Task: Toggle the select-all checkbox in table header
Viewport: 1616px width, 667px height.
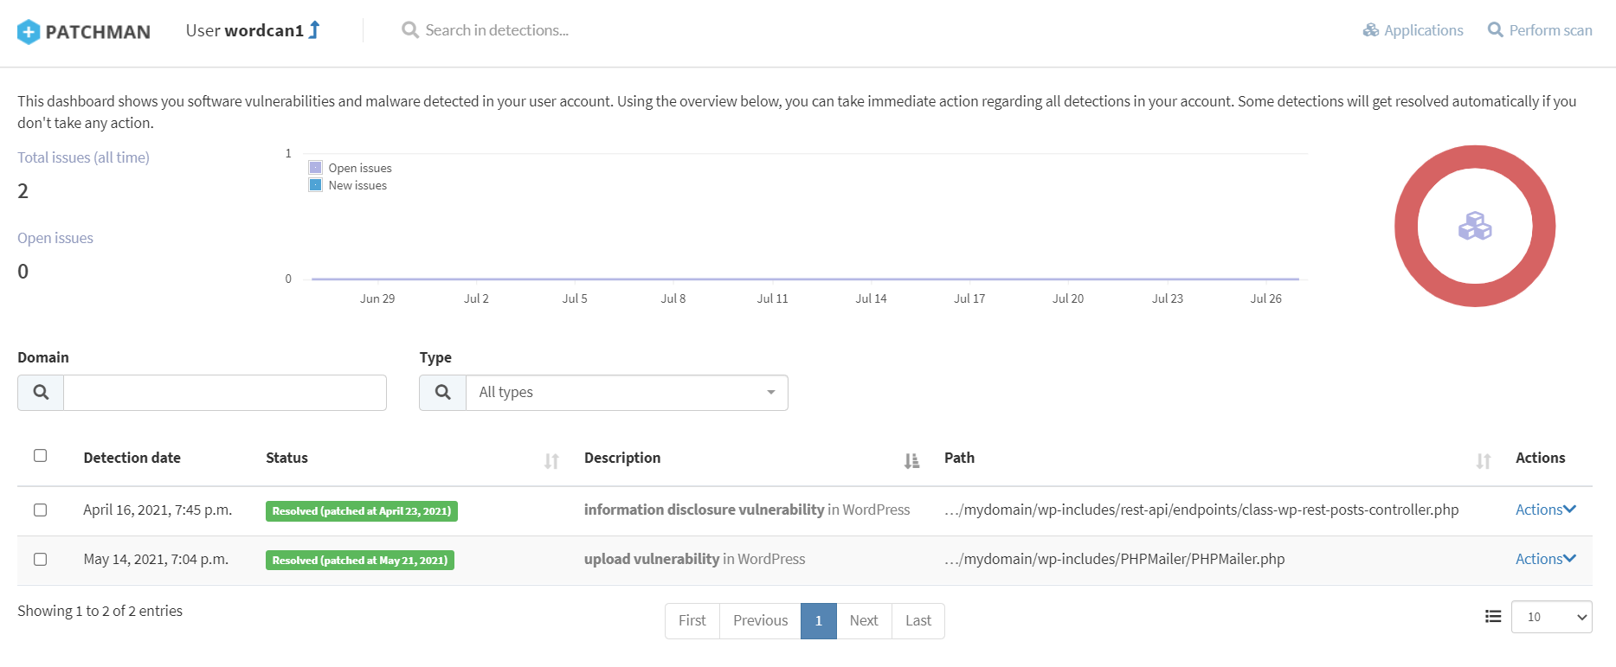Action: (40, 456)
